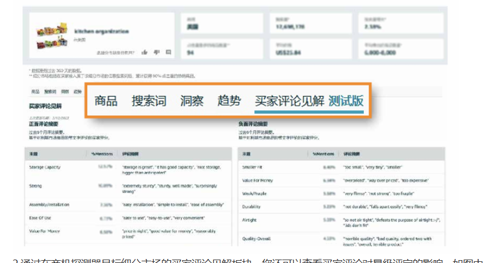This screenshot has width=489, height=263.
Task: Sort negative table by %Mentions header
Action: (x=323, y=154)
